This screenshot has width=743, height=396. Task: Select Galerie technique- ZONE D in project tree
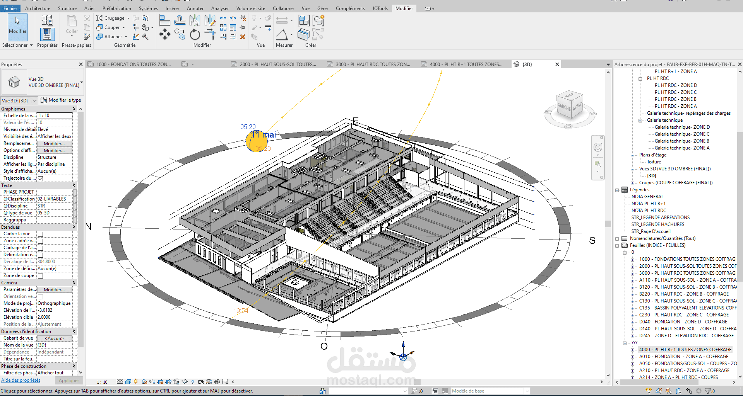pyautogui.click(x=682, y=127)
